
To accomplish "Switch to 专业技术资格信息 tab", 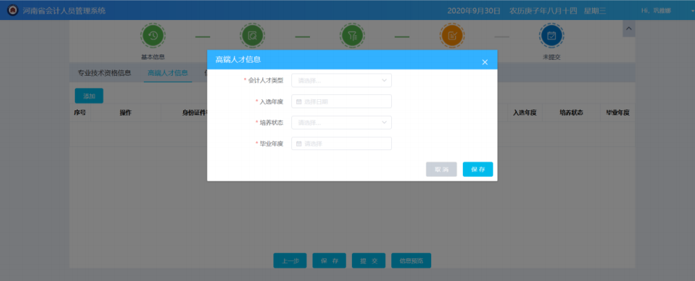I will click(104, 72).
